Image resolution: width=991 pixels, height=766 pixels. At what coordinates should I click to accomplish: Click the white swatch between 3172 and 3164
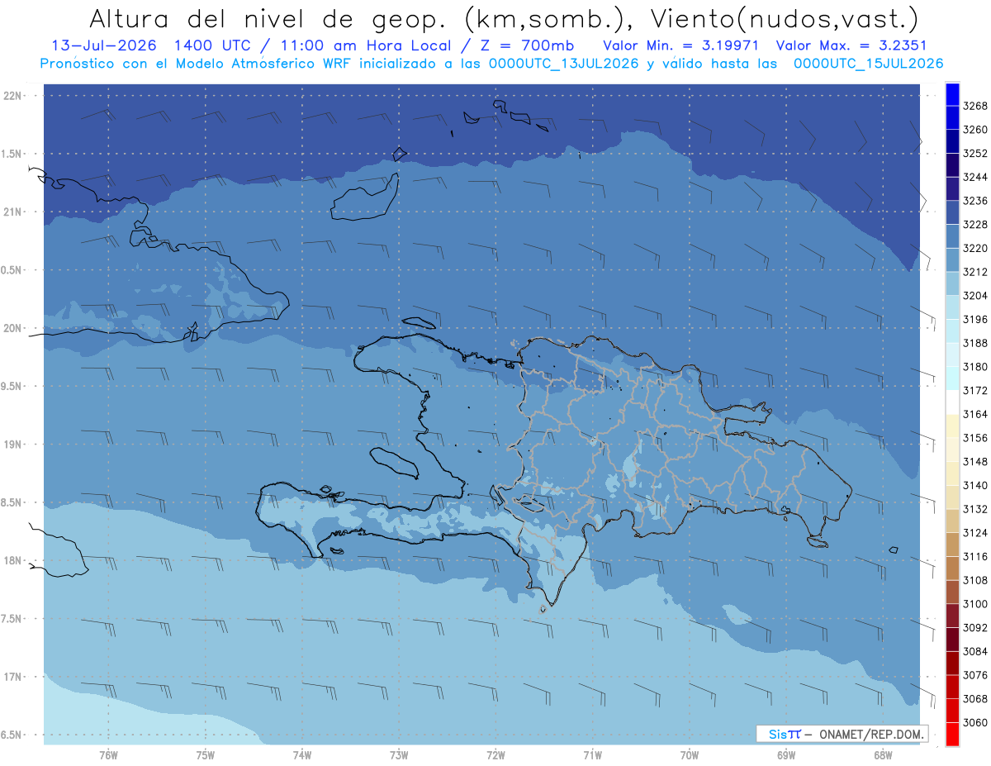tap(951, 402)
